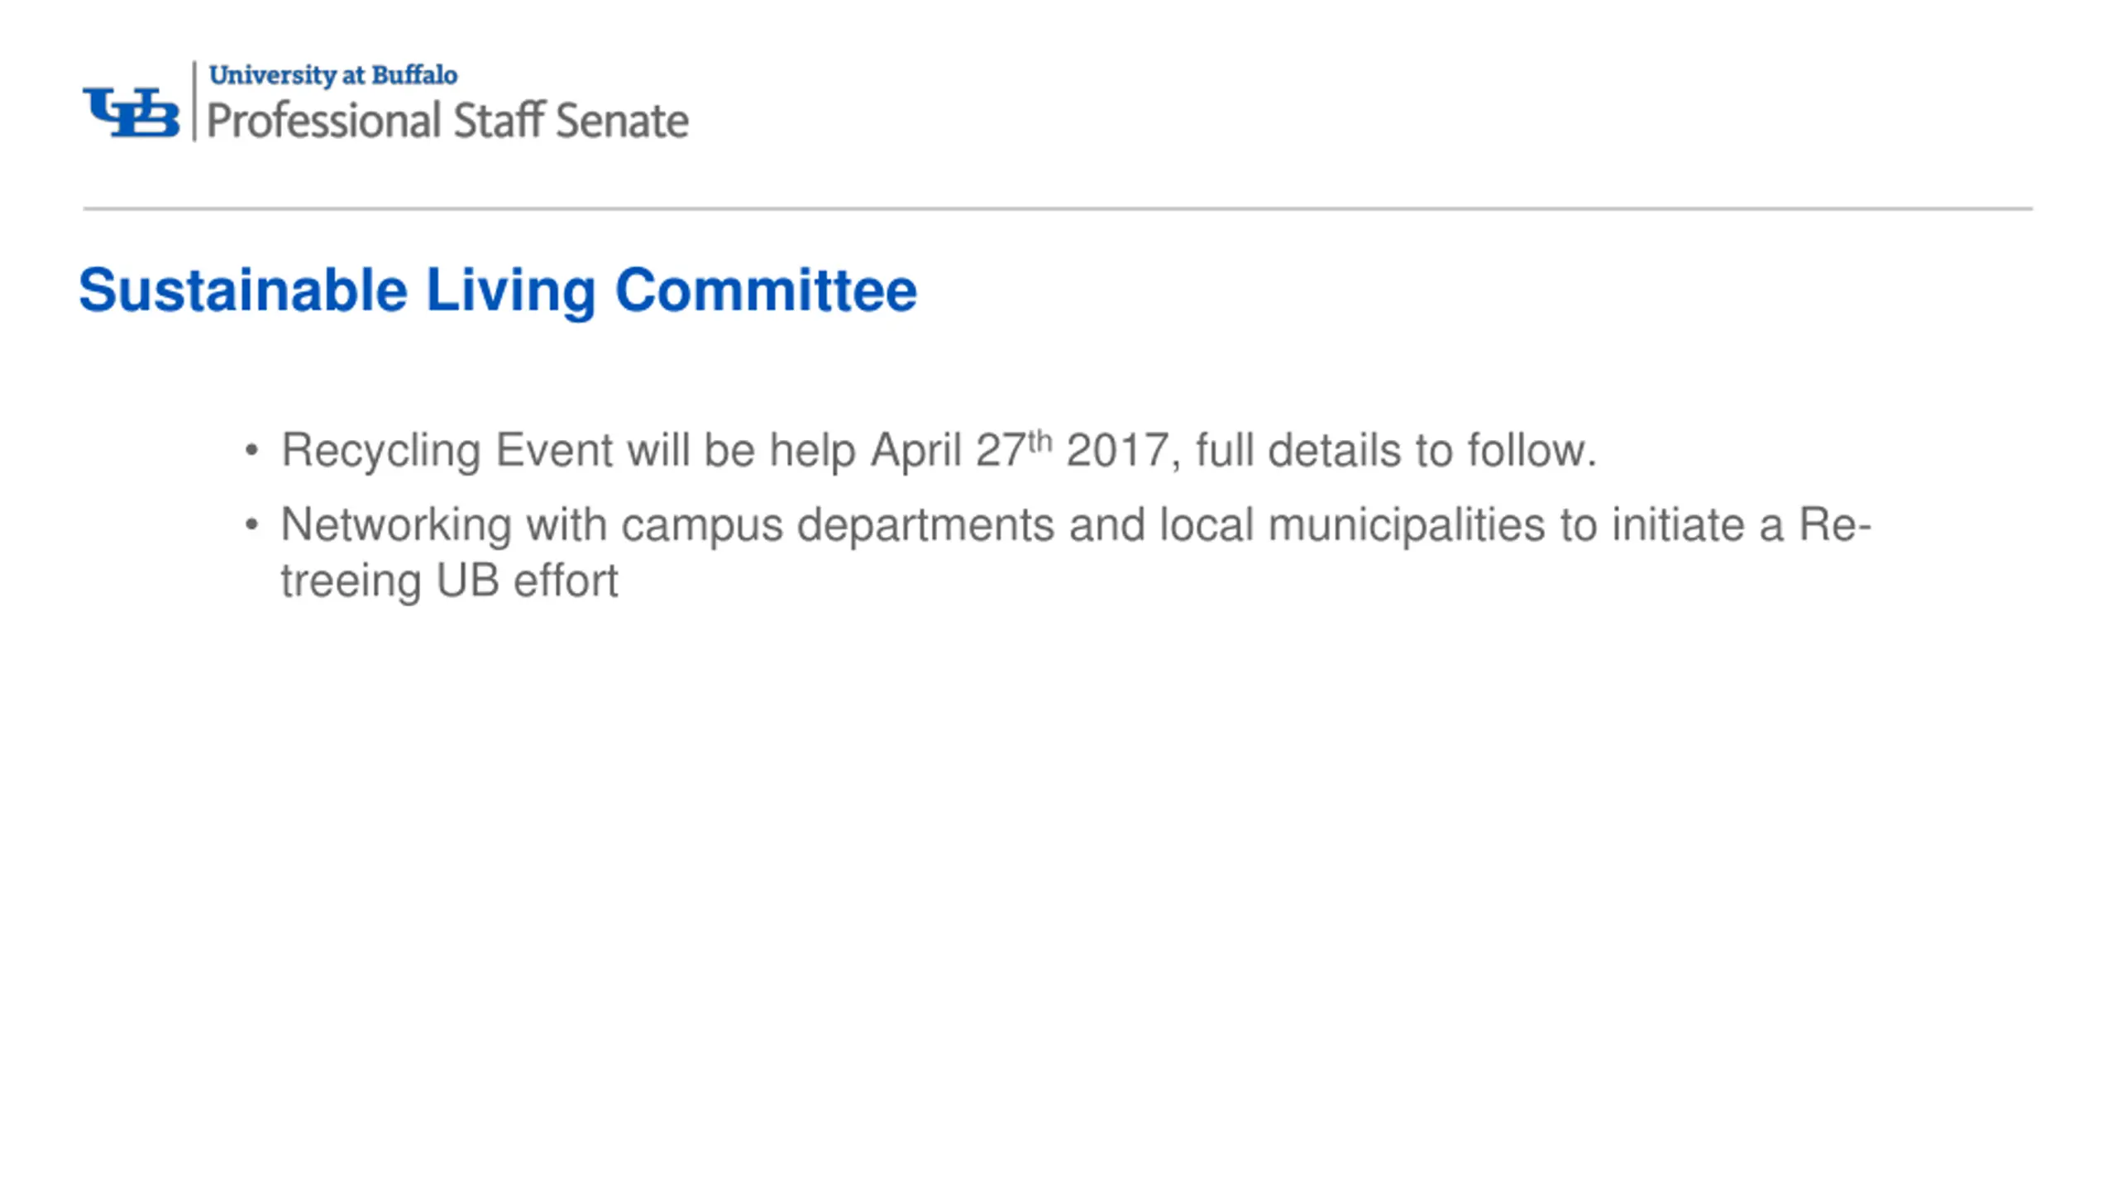Click the Sustainable Living Committee title
This screenshot has width=2117, height=1191.
(498, 291)
